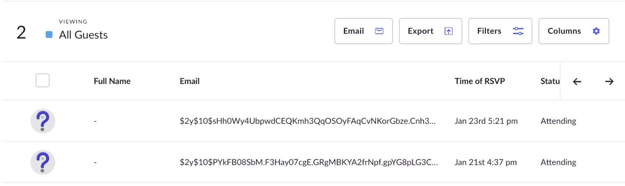625x186 pixels.
Task: Click the question mark avatar of Jan 21st guest
Action: coord(43,162)
